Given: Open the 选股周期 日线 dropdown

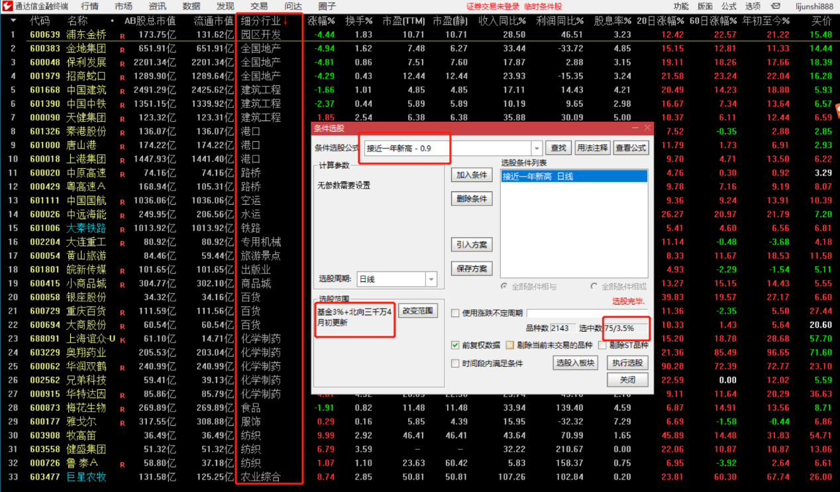Looking at the screenshot, I should [432, 279].
